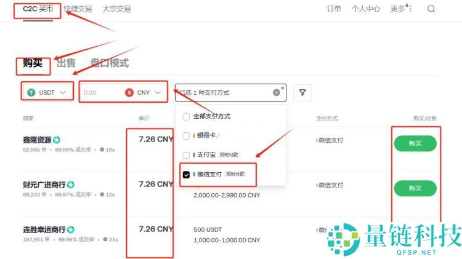
Task: Click the 2,000.00-2,990.00 CNY limit text
Action: [227, 195]
